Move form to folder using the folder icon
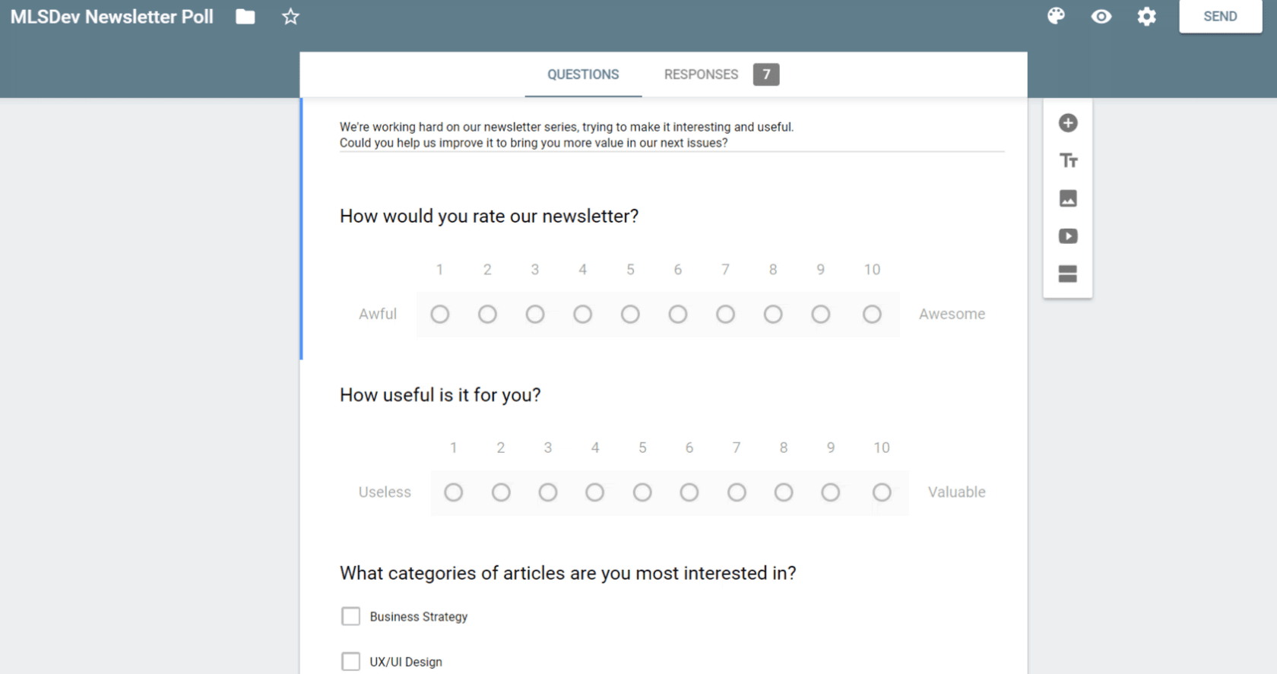Screen dimensions: 1277x674 246,17
